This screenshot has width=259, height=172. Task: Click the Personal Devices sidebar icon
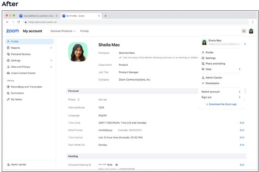point(8,54)
